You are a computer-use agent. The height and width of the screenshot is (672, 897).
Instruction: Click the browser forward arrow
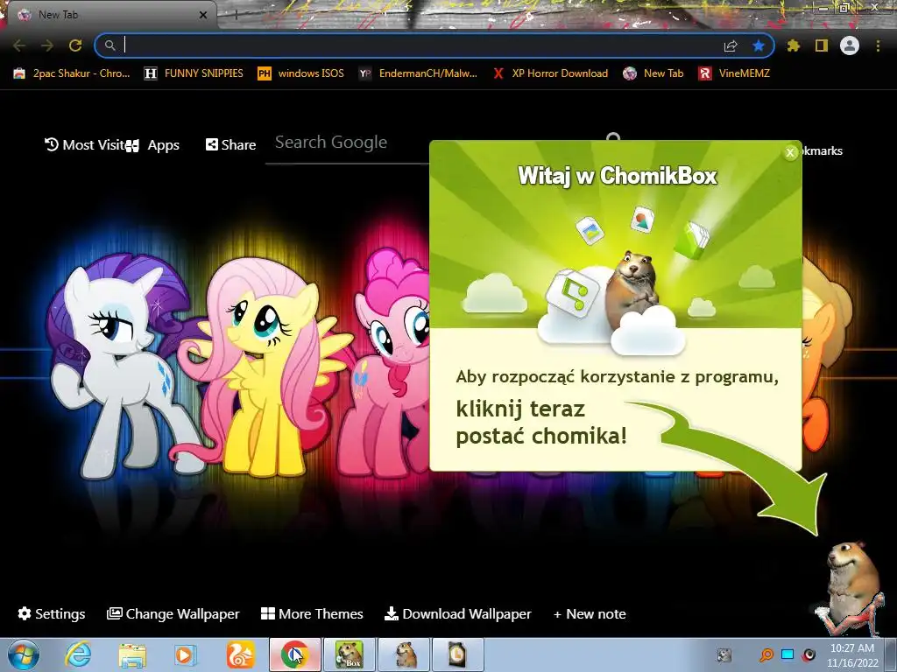[x=47, y=45]
